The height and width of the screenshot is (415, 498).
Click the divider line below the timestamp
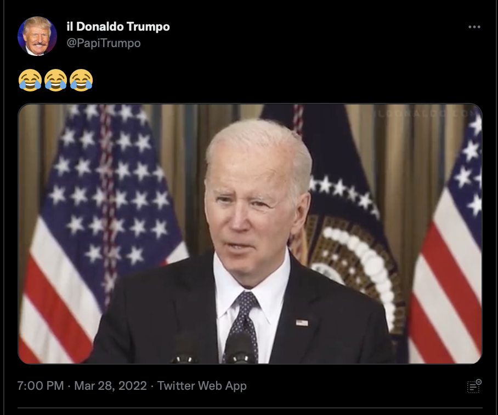point(250,408)
